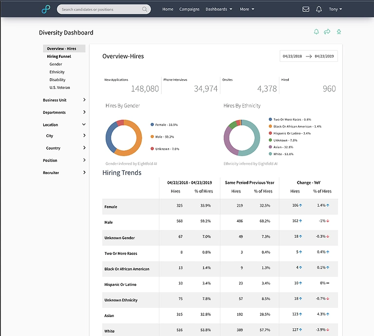The width and height of the screenshot is (374, 336).
Task: Click Same Period Previous Year column header
Action: [x=249, y=183]
